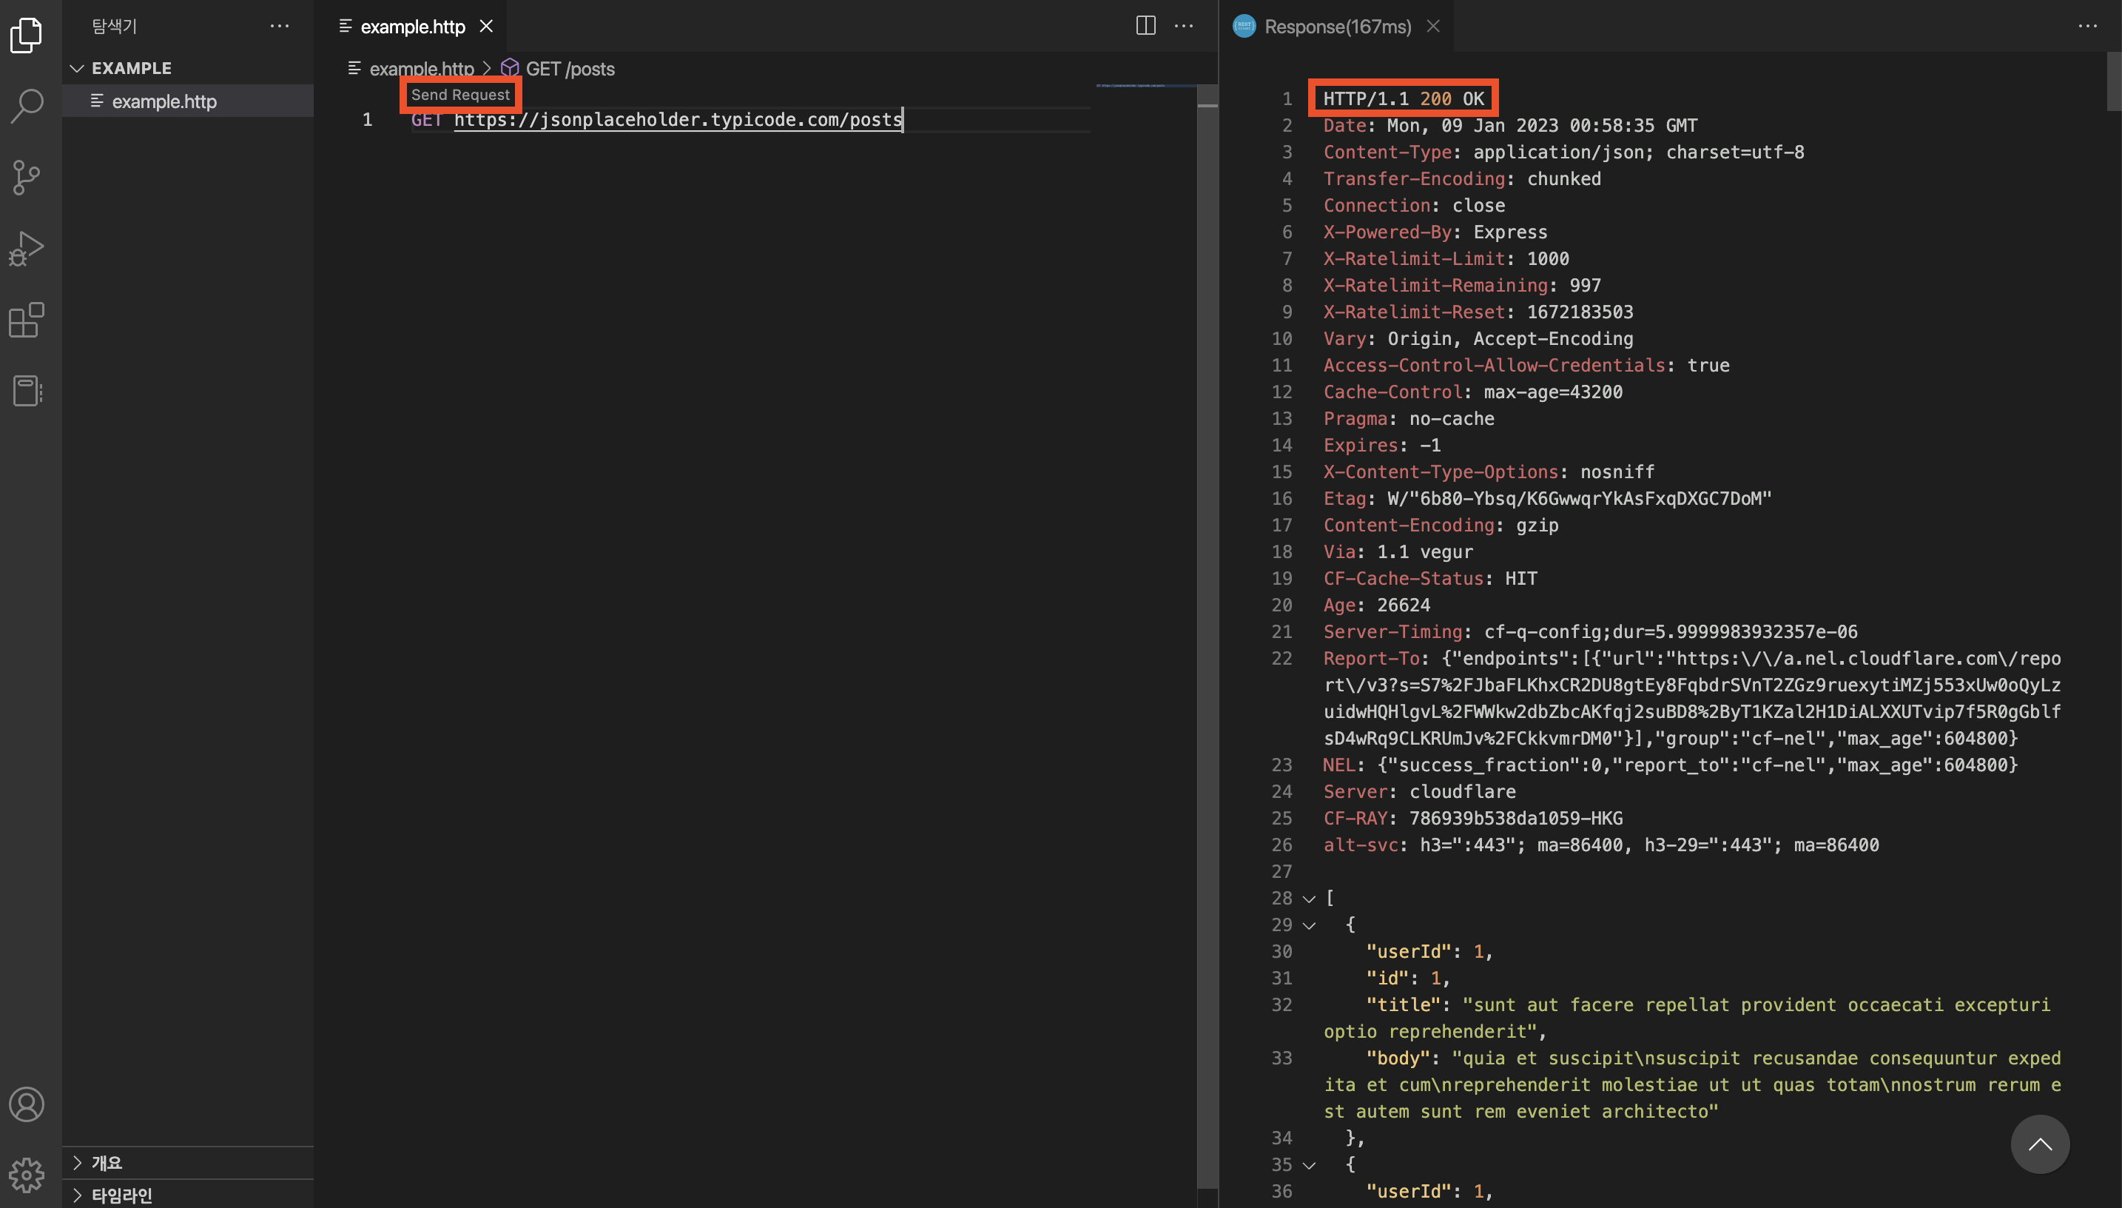Open the notebook-style icon in activity bar
This screenshot has width=2122, height=1208.
(x=27, y=390)
